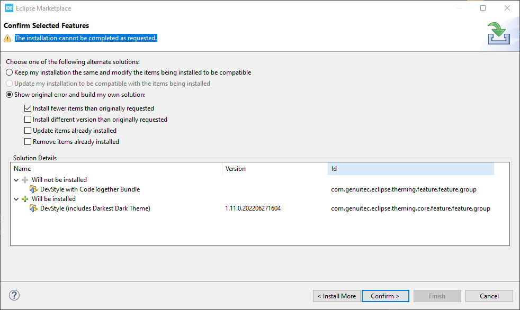Cancel the marketplace installation dialog
The image size is (520, 310).
489,296
